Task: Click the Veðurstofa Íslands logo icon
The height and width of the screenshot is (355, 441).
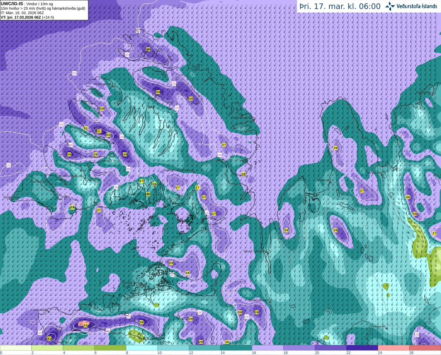Action: (x=390, y=6)
